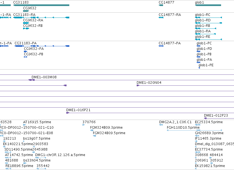
Task: Select EST DMG2A.2_1.C06.C1
Action: coord(175,122)
